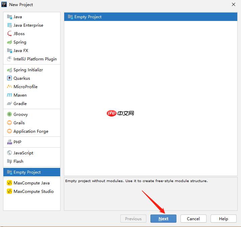Choose Maven text label

point(20,95)
